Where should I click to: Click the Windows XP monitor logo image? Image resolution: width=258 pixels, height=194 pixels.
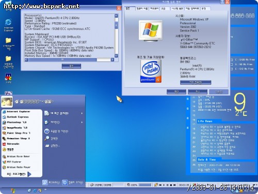151,31
